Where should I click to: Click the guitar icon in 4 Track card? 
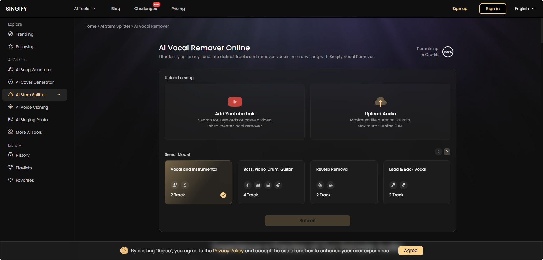(278, 185)
